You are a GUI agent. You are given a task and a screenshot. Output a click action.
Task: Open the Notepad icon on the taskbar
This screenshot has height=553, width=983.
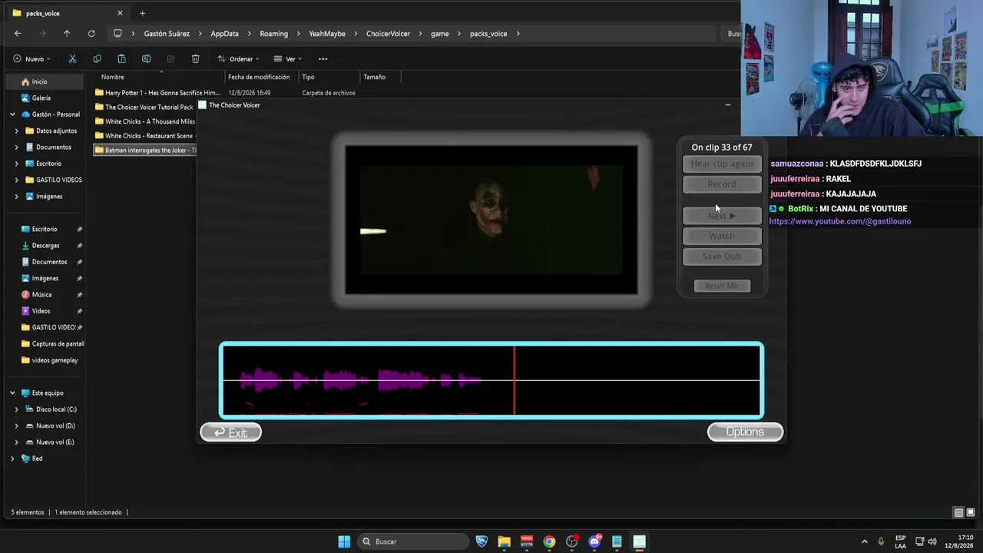[x=617, y=541]
